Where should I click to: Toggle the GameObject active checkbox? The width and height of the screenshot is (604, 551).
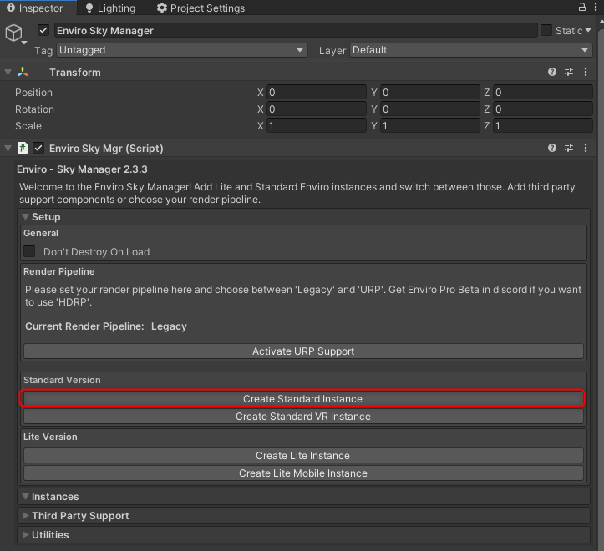click(x=43, y=31)
